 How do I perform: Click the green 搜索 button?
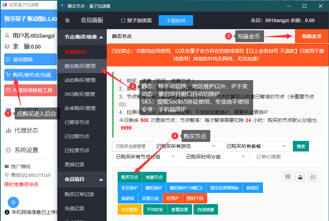pyautogui.click(x=301, y=146)
